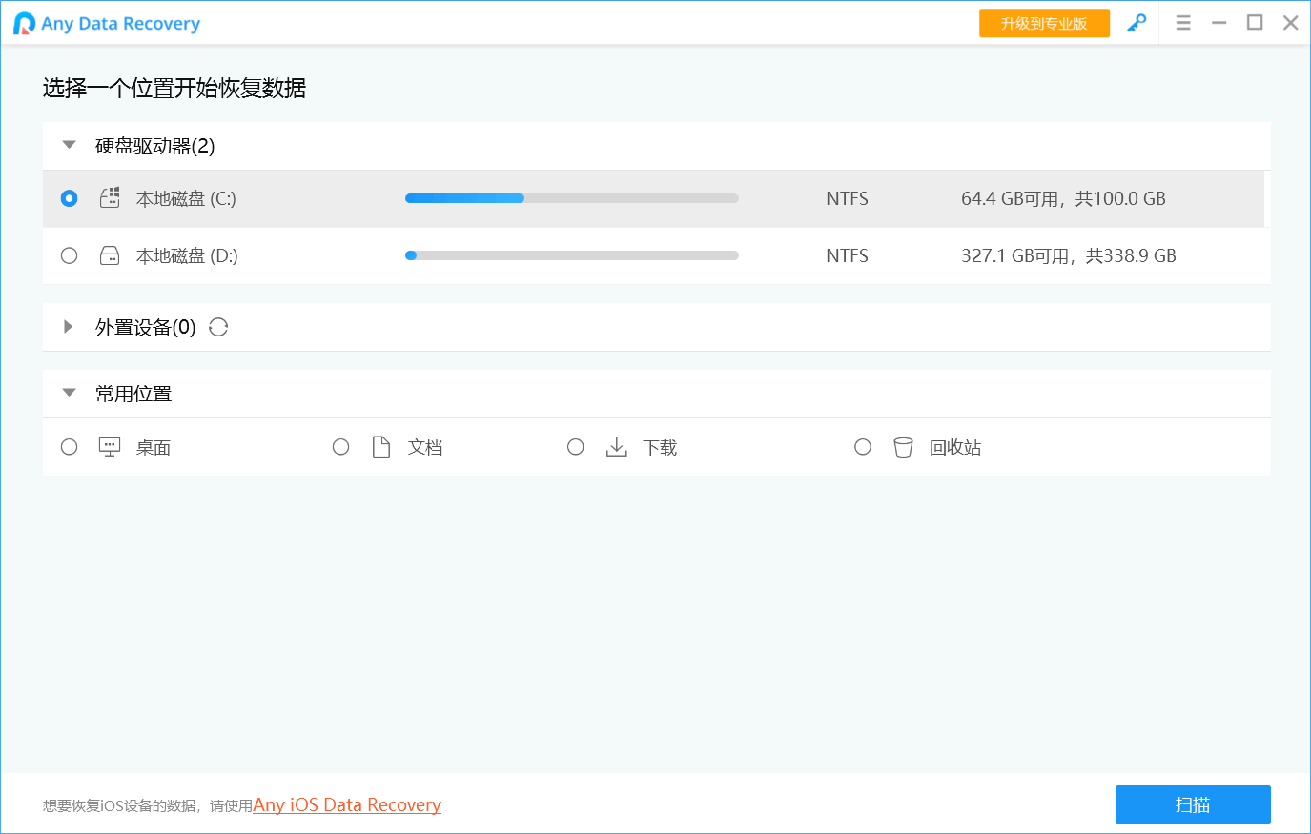The image size is (1311, 834).
Task: Select the 本地磁盘 (C:) radio button
Action: [69, 198]
